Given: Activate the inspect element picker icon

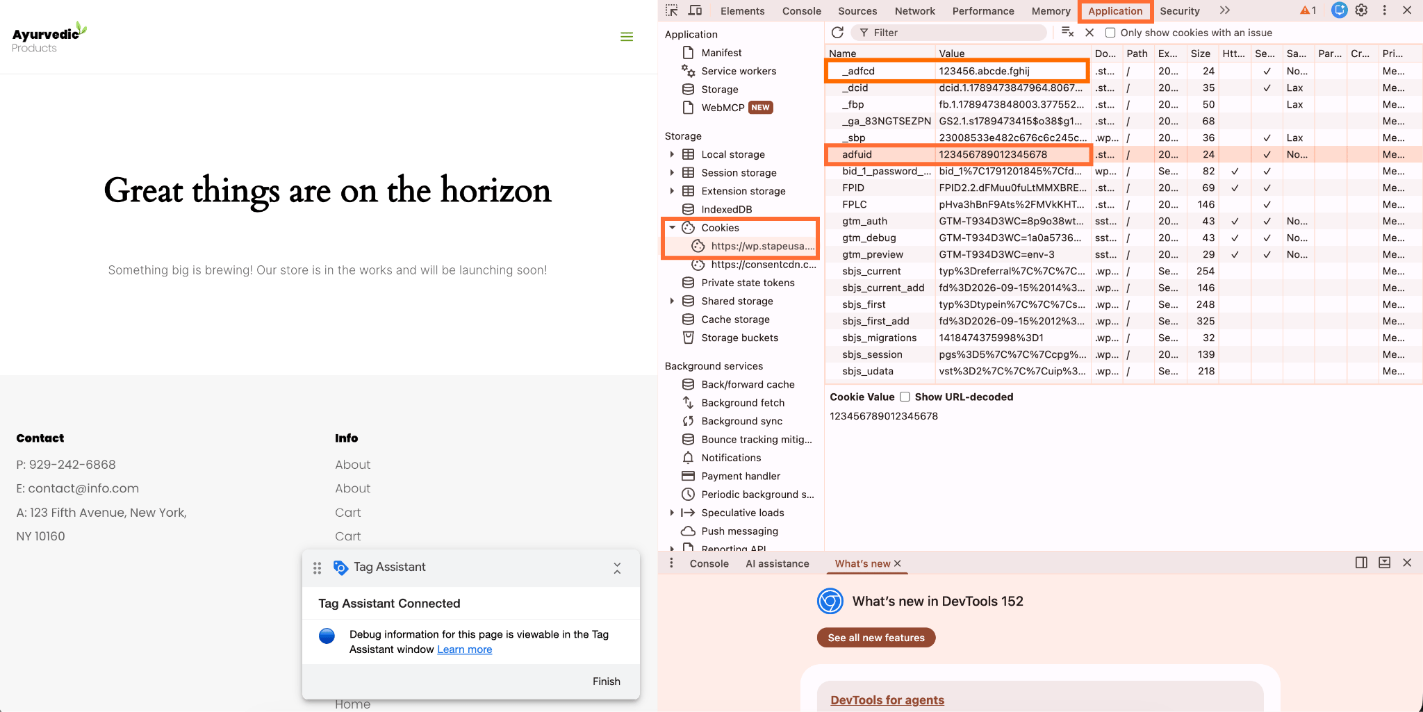Looking at the screenshot, I should (x=671, y=10).
